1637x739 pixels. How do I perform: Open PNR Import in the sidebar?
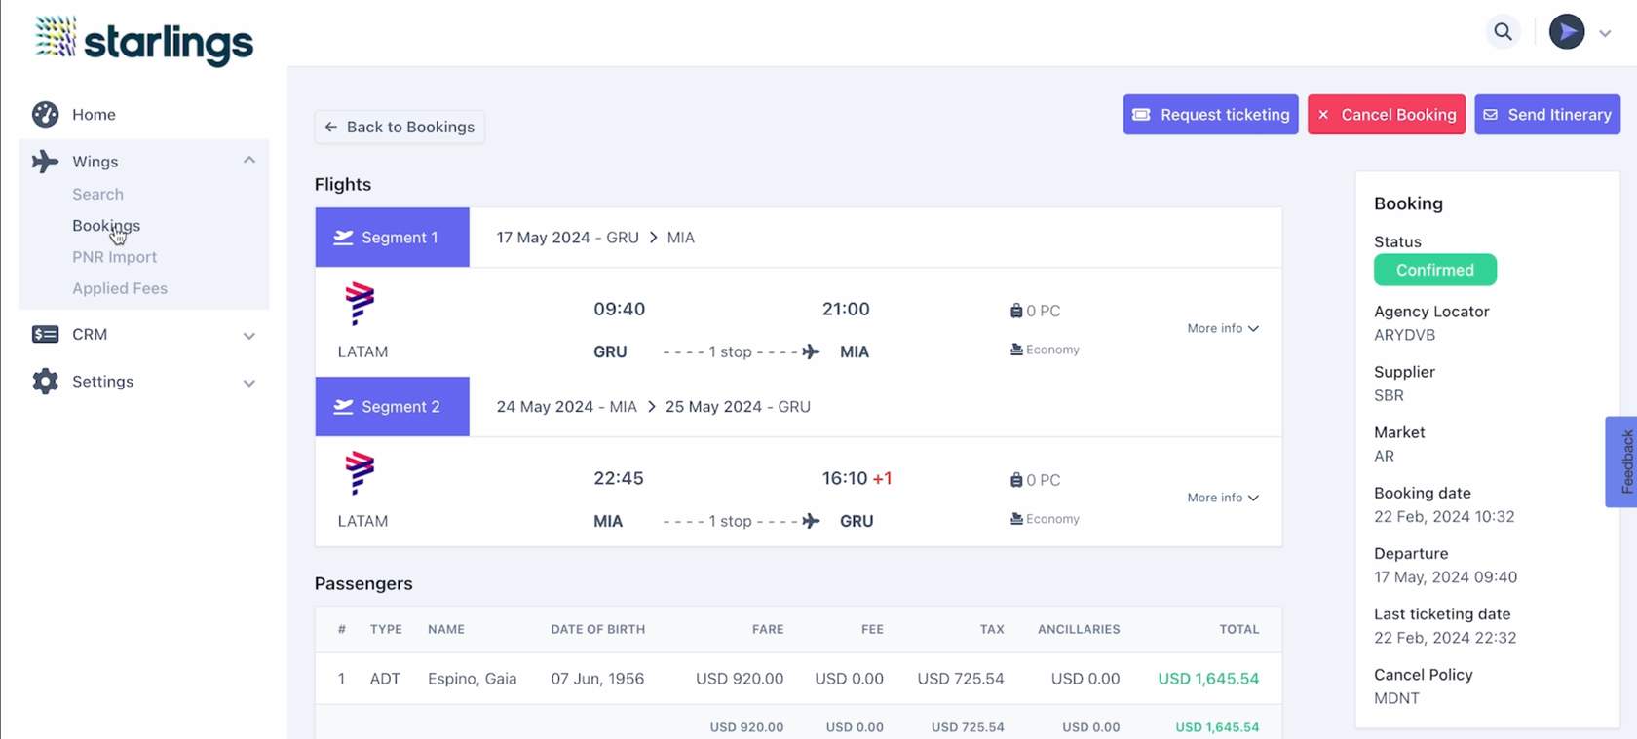coord(114,257)
